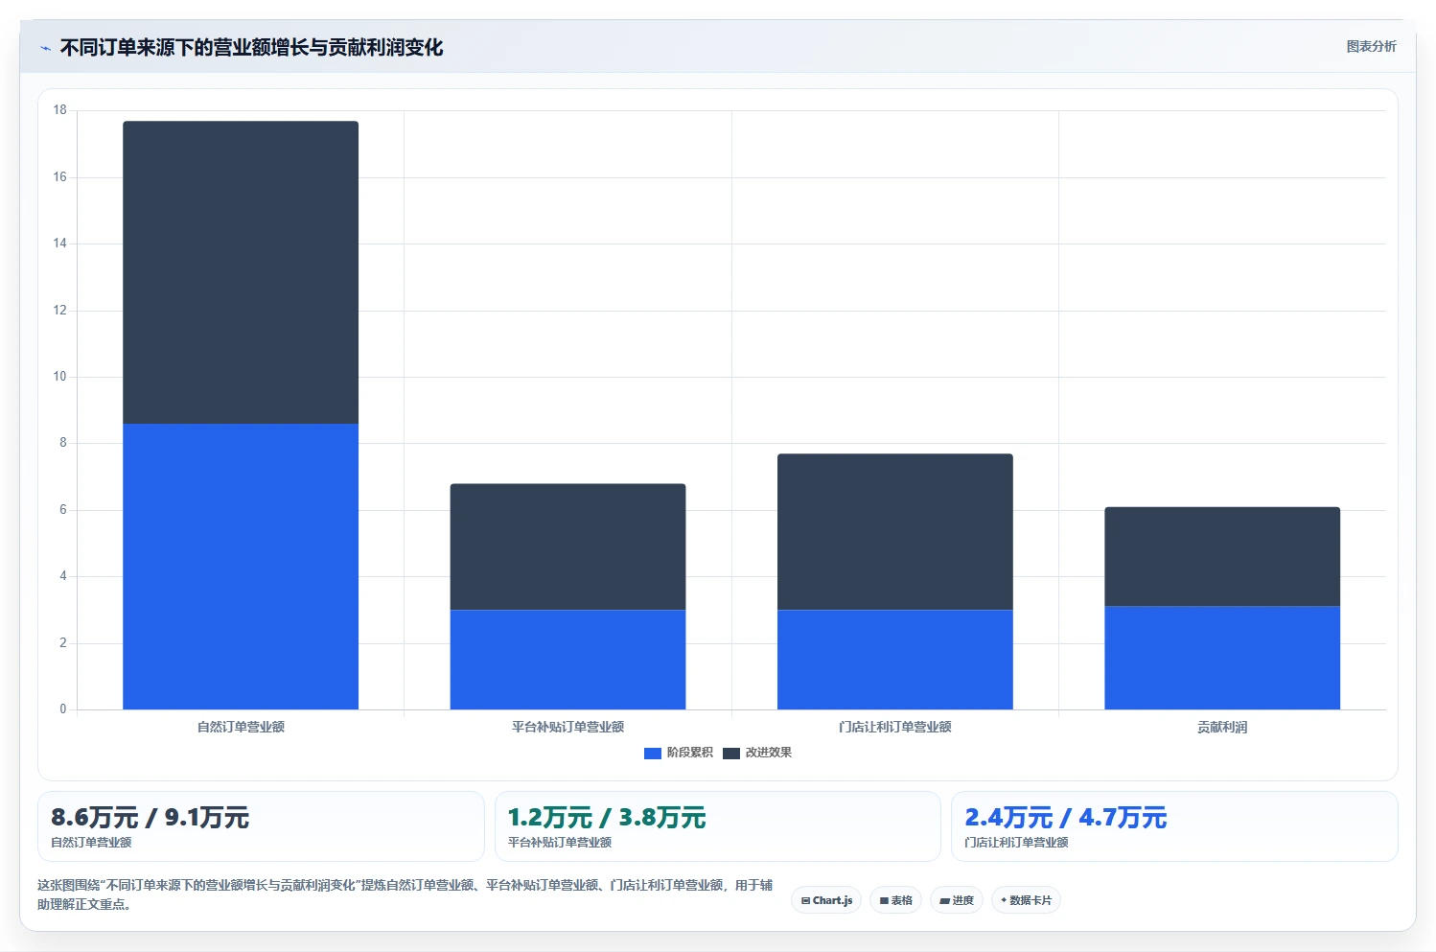Click the y-axis value 10
Image resolution: width=1436 pixels, height=952 pixels.
[60, 377]
